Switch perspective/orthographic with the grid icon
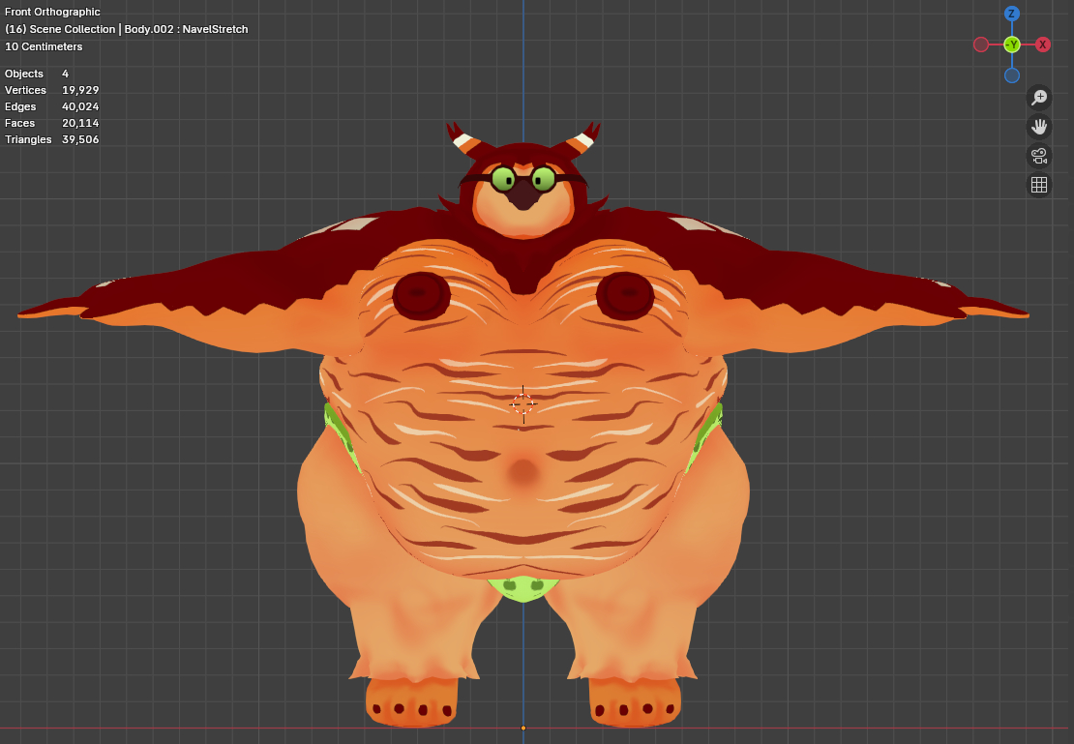This screenshot has height=744, width=1074. 1039,185
